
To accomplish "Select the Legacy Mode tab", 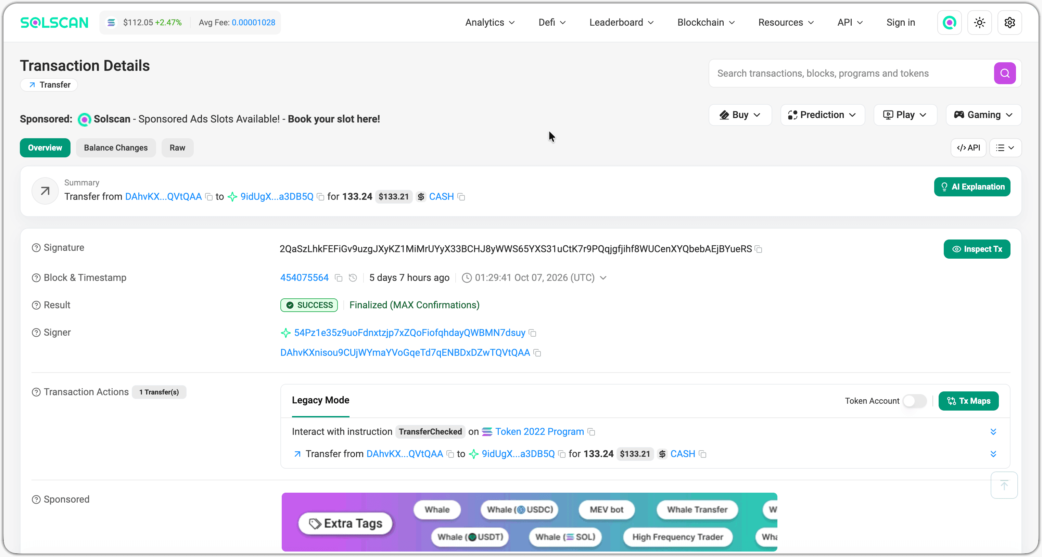I will (x=320, y=400).
